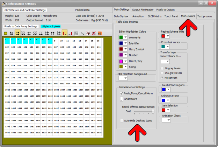218x147 pixels.
Task: Switch to the GLCD Matrix tab
Action: [x=155, y=16]
